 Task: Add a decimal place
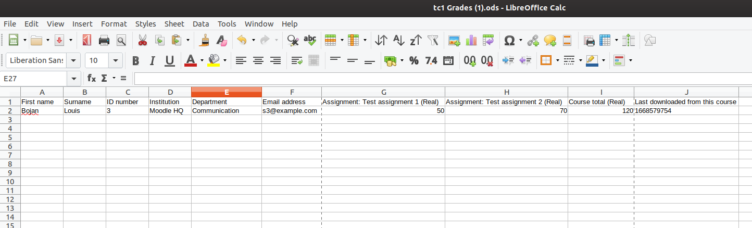(x=470, y=60)
